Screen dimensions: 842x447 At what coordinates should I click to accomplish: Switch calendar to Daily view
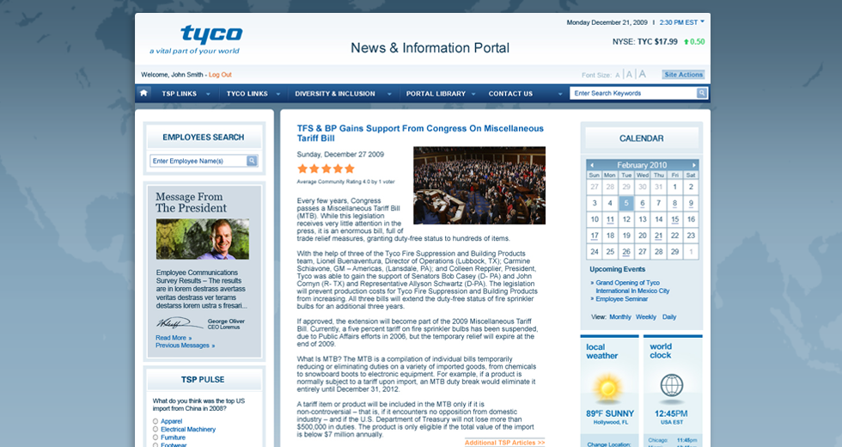coord(669,317)
